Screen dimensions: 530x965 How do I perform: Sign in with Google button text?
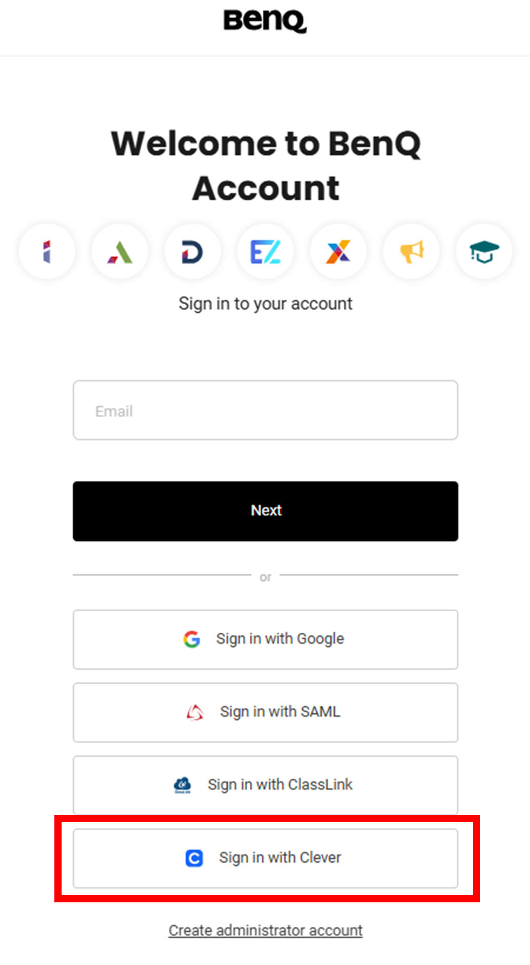pyautogui.click(x=280, y=639)
